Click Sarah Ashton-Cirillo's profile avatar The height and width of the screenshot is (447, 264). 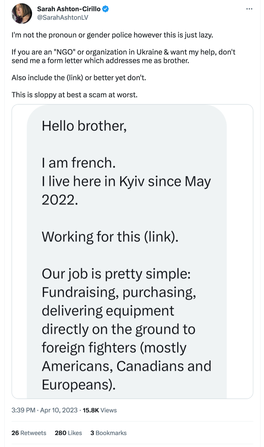pos(22,13)
